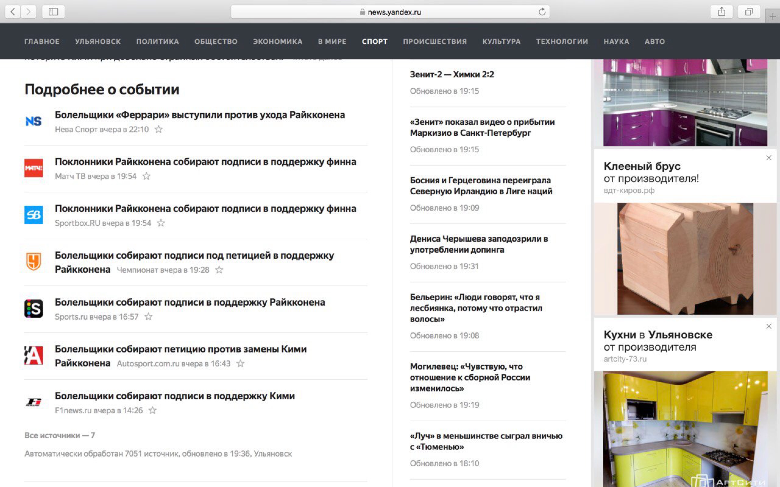Close the Клееный брус advertisement
This screenshot has height=487, width=780.
[x=769, y=158]
